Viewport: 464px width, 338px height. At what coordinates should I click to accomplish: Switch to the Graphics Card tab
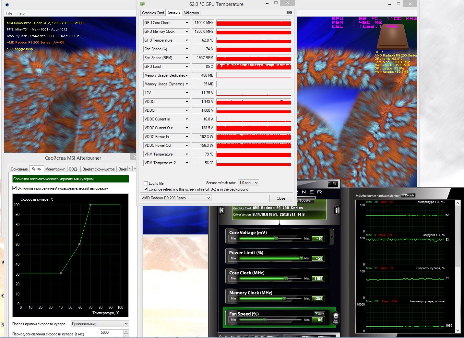[153, 13]
